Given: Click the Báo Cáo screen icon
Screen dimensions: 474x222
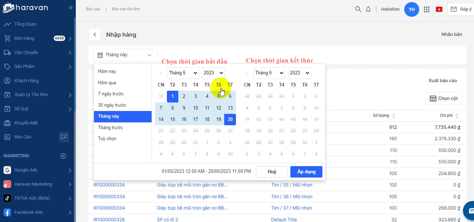Looking at the screenshot, I should pyautogui.click(x=64, y=137).
